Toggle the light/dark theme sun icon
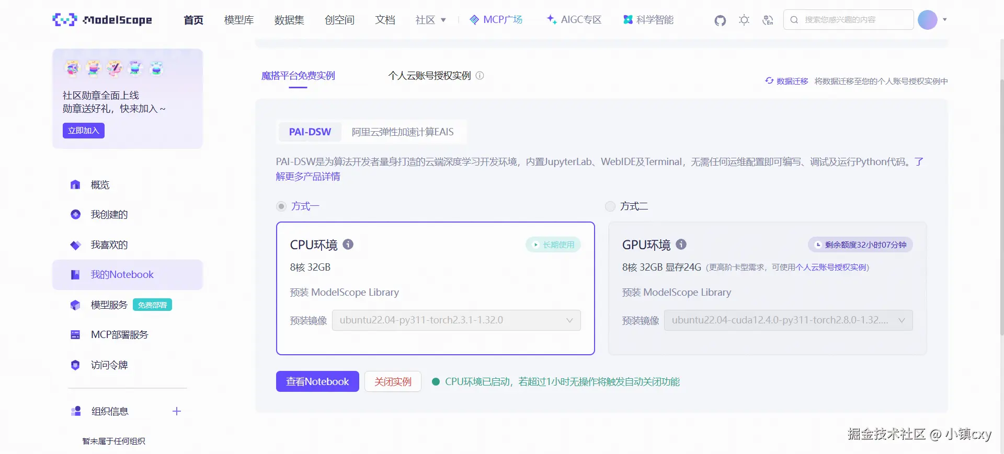 744,20
